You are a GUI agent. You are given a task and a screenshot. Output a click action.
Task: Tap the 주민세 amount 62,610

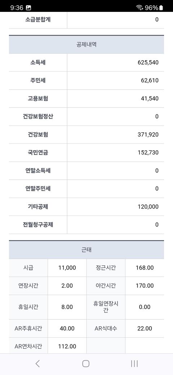coord(150,80)
